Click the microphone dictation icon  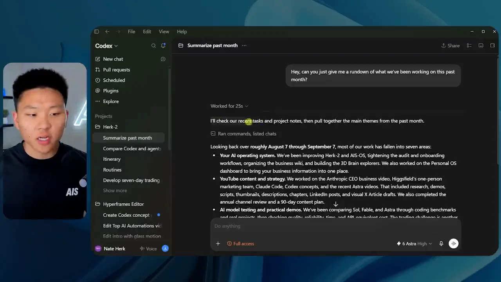441,244
